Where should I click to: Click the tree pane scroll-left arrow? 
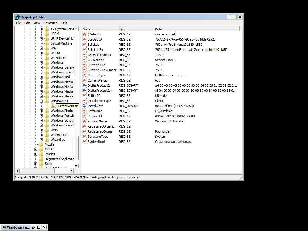tap(17, 171)
